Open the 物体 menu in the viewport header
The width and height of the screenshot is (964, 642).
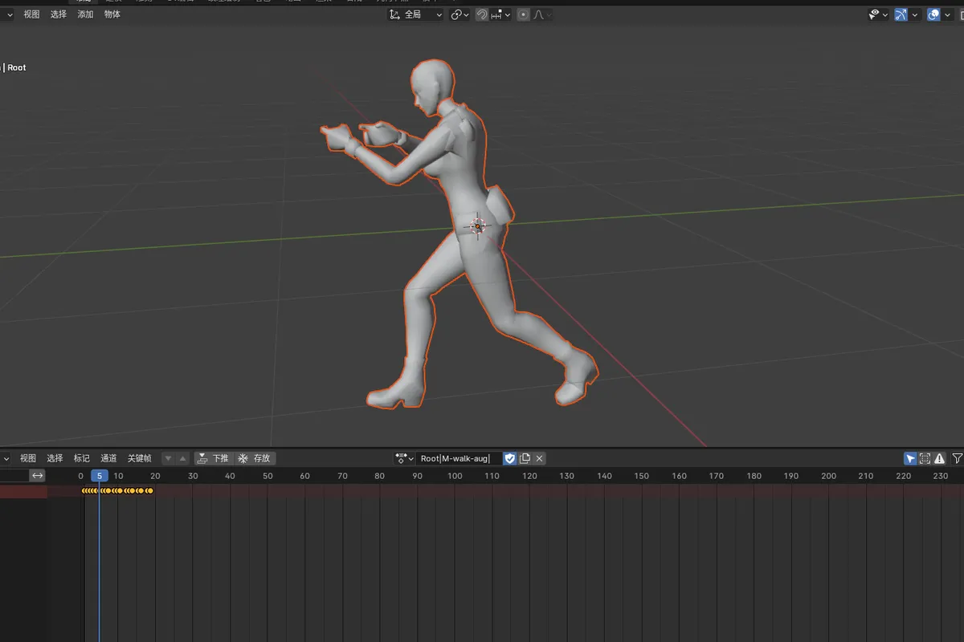tap(112, 14)
